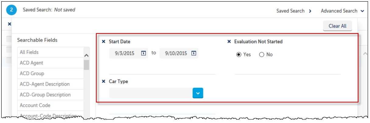Expand the Advanced Search menu
Viewport: 370px width, 123px height.
click(x=342, y=11)
